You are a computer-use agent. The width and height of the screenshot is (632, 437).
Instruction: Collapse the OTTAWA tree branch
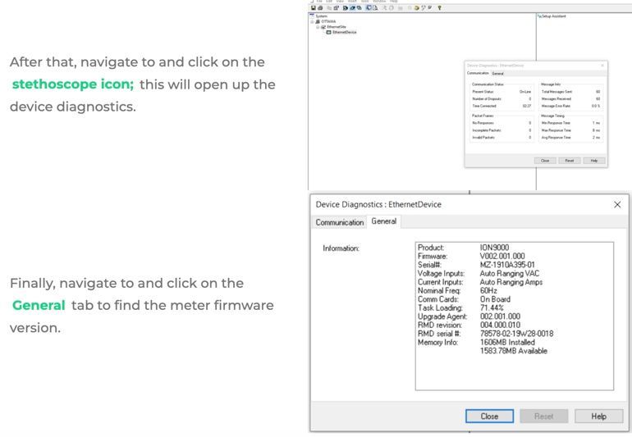(x=312, y=21)
